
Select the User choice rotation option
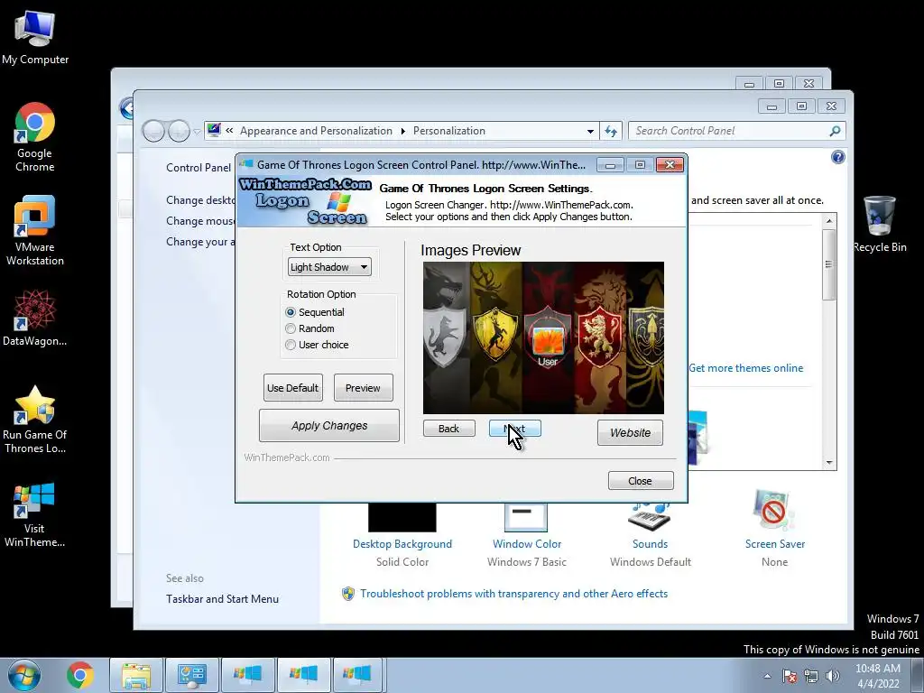pos(317,345)
